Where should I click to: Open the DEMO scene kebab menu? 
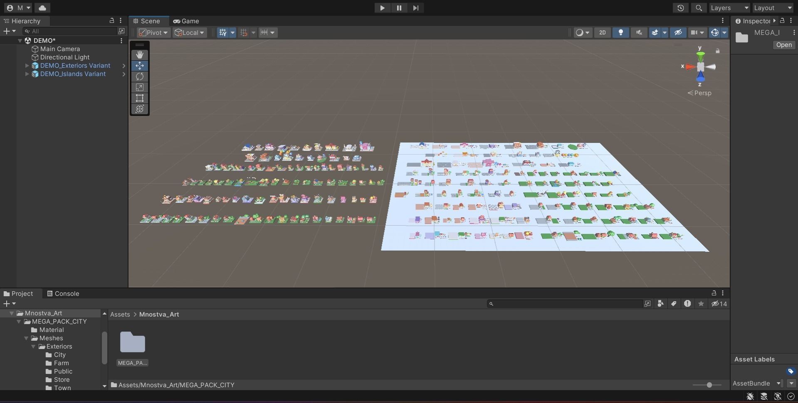(121, 41)
